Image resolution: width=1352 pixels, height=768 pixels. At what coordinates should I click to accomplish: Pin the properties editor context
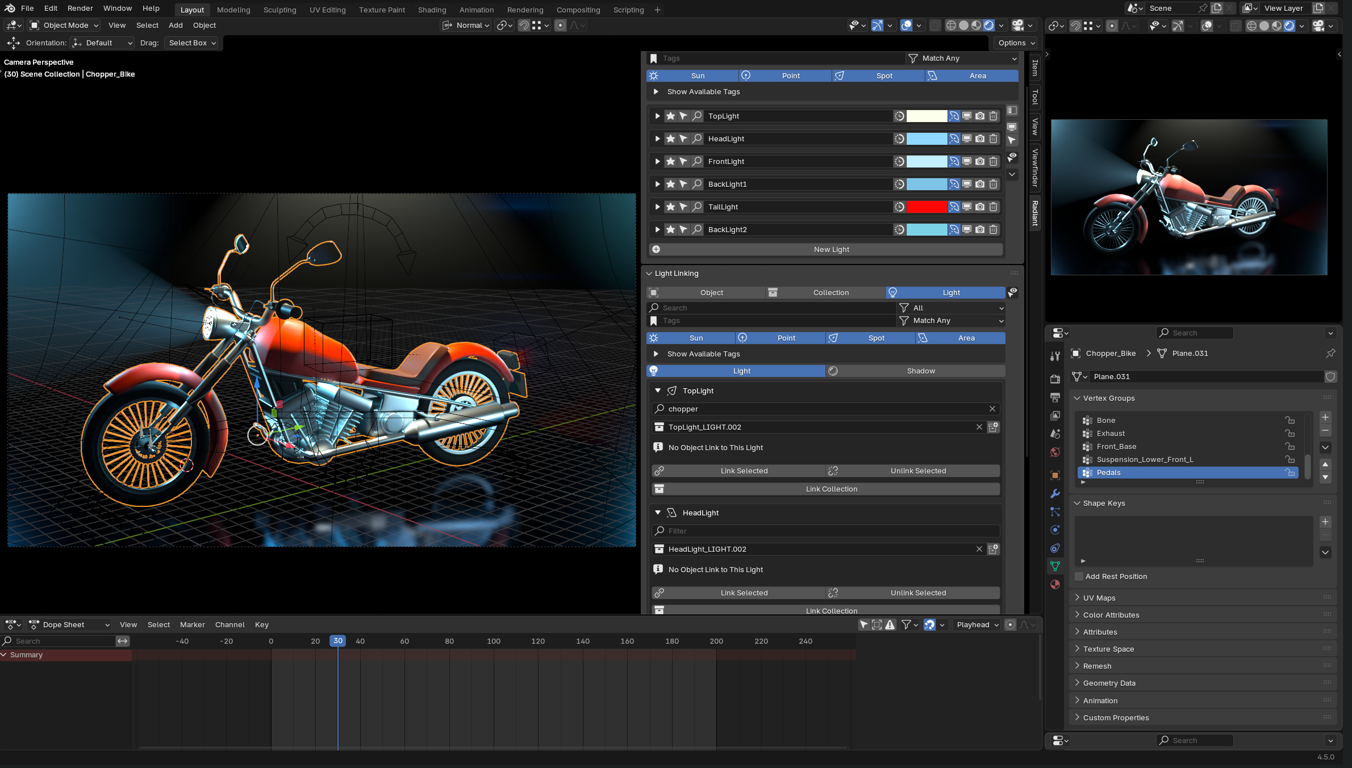pyautogui.click(x=1330, y=353)
